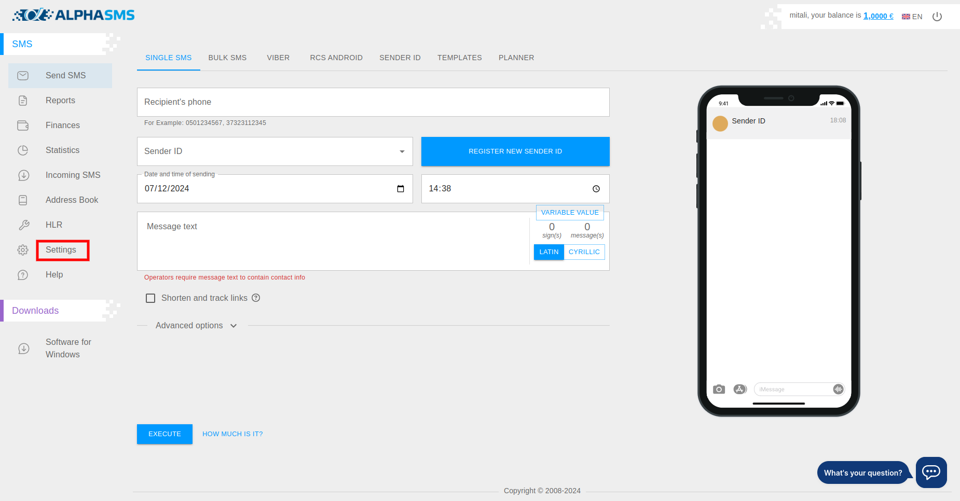Image resolution: width=960 pixels, height=501 pixels.
Task: Click the Finances wallet icon
Action: [x=23, y=126]
